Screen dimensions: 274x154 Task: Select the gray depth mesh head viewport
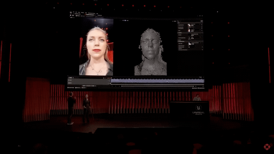150,52
